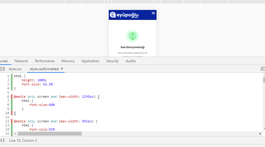Switch to the Network tab
Image resolution: width=265 pixels, height=147 pixels.
[x=21, y=61]
